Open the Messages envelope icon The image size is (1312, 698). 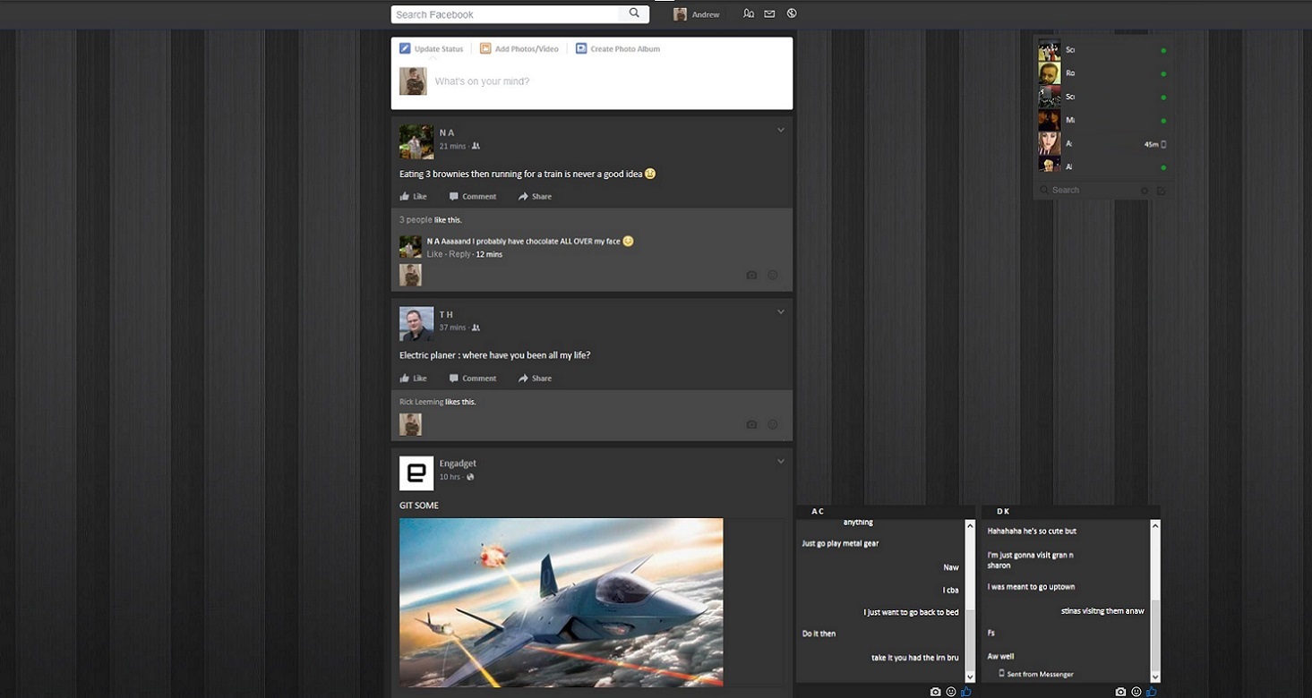point(769,13)
